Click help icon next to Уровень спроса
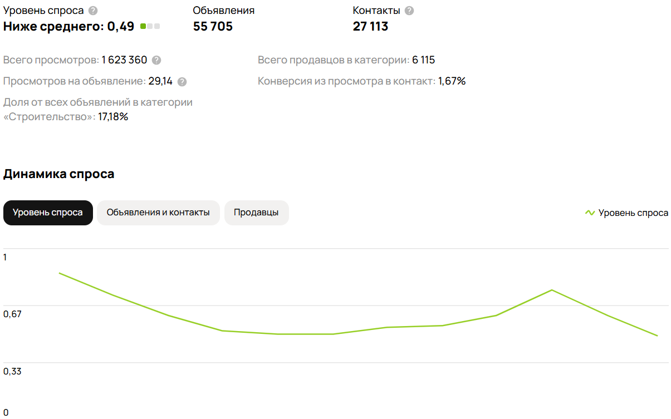 (x=93, y=11)
